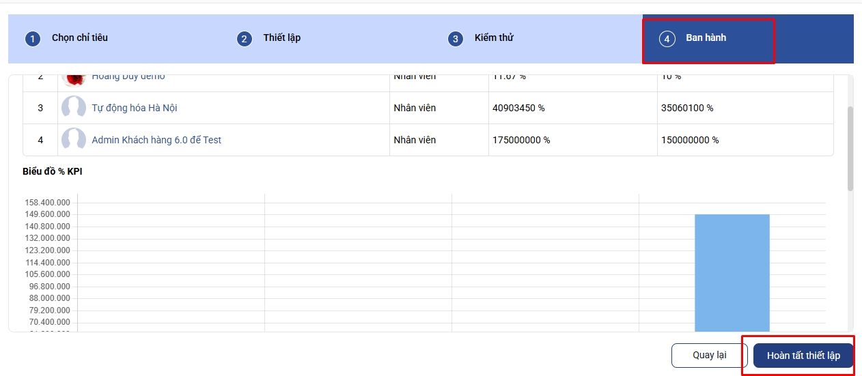Screen dimensions: 862x376
Task: Switch to the Thiết lập step label
Action: [x=282, y=38]
